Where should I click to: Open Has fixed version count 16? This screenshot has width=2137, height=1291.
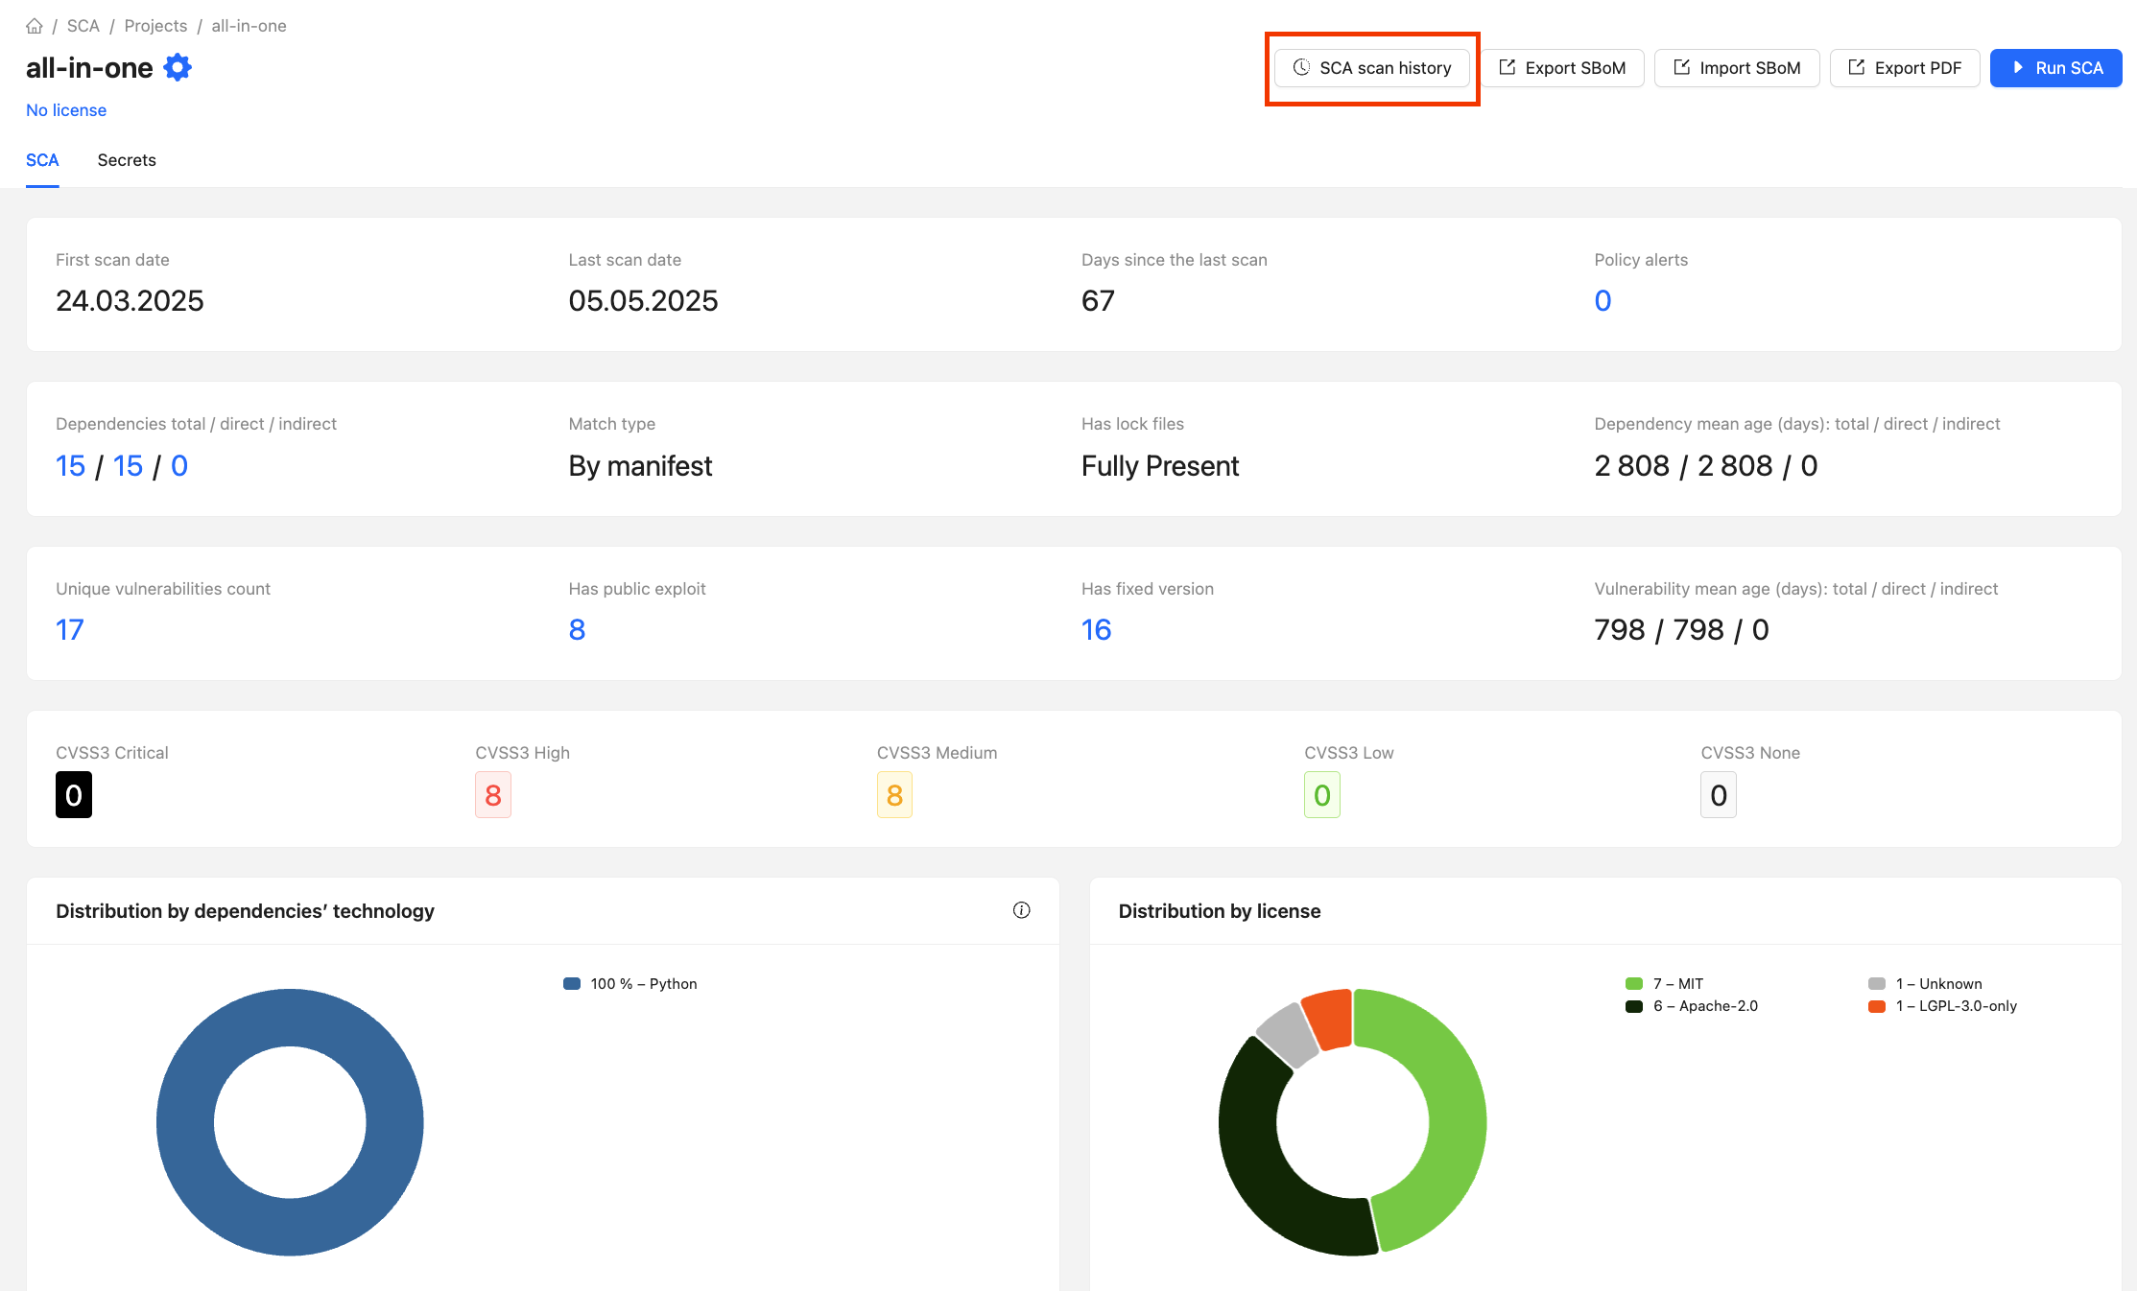[1096, 630]
